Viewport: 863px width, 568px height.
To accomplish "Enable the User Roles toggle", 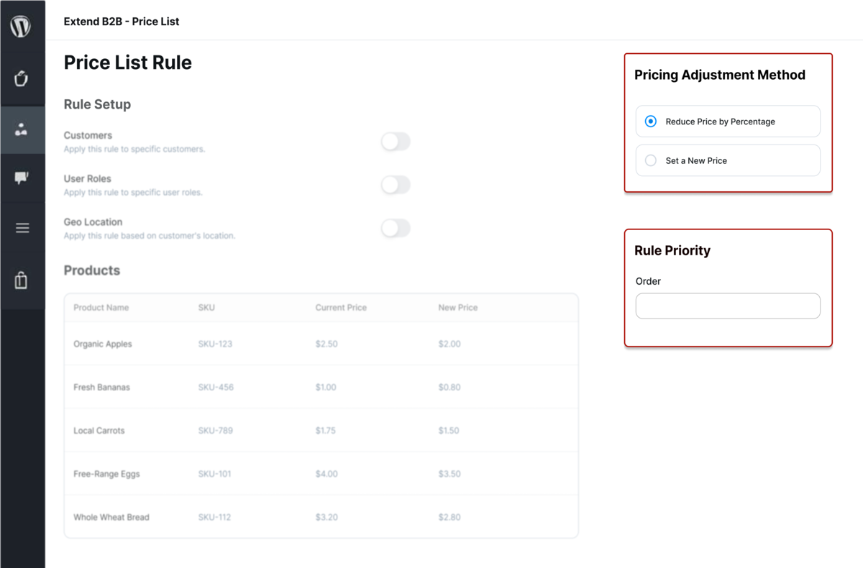I will click(x=395, y=185).
